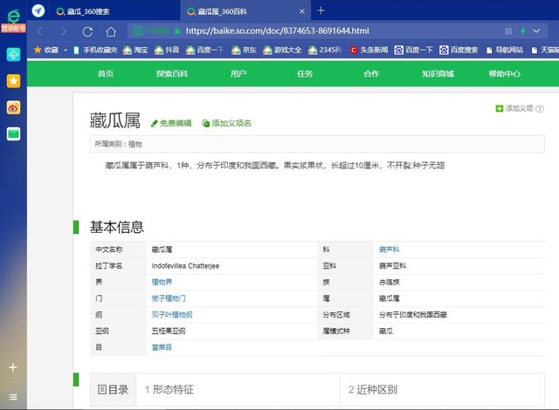Click the yellow star favorites sidebar icon
The height and width of the screenshot is (410, 559).
(13, 81)
